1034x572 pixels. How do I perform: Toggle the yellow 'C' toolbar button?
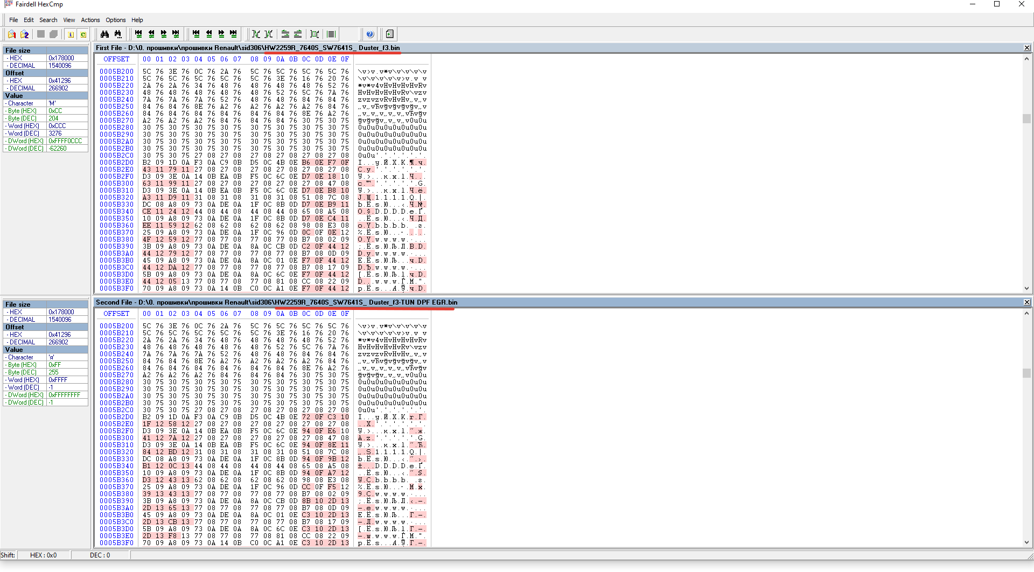point(83,34)
